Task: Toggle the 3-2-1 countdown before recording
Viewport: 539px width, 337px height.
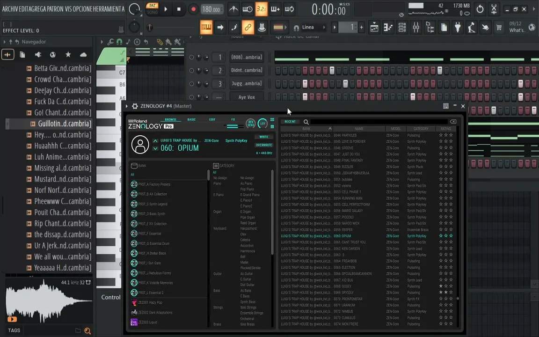Action: (x=261, y=9)
